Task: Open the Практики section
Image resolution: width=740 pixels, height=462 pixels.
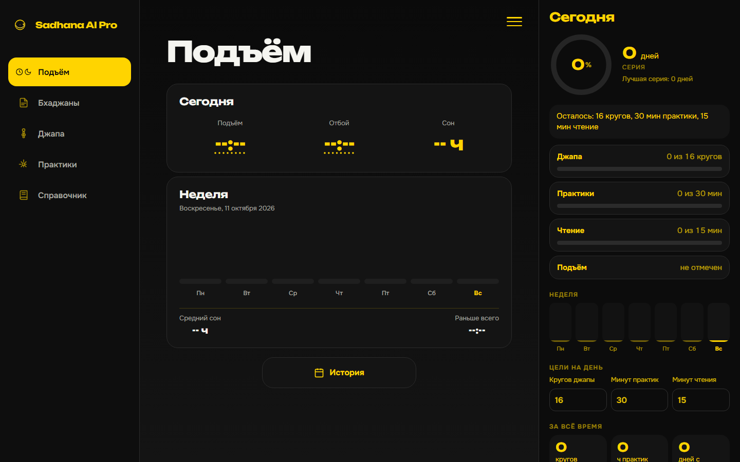Action: point(69,164)
